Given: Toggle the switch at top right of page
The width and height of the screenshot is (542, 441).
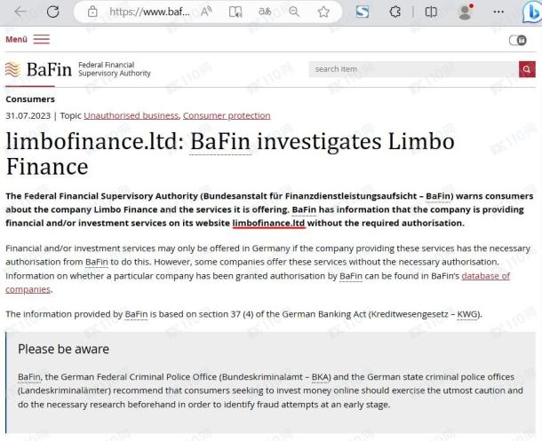Looking at the screenshot, I should click(x=517, y=41).
